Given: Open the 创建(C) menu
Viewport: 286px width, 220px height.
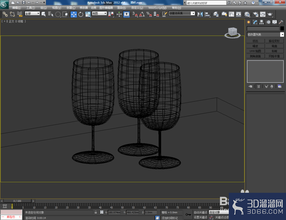Looking at the screenshot, I should coord(71,8).
